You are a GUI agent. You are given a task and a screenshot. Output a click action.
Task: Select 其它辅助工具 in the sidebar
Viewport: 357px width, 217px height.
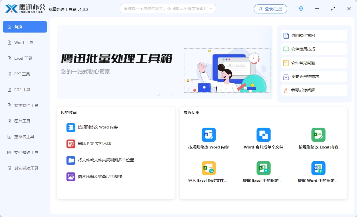click(x=25, y=168)
